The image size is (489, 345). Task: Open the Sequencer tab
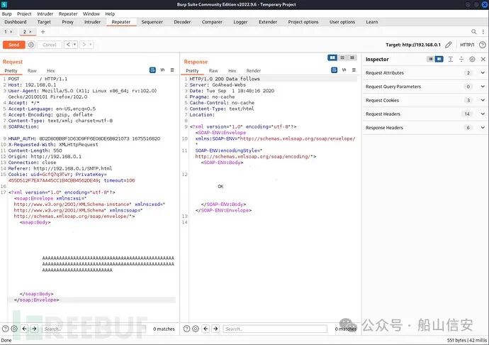coord(152,22)
